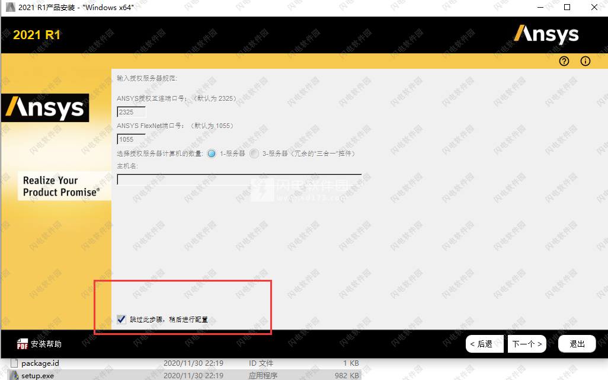Select the 3-server redundant radio option
This screenshot has height=380, width=608.
click(254, 154)
